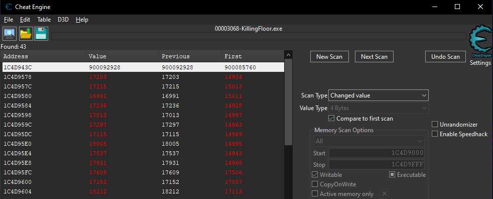Click the scan progress bar
This screenshot has width=493, height=199.
point(259,36)
